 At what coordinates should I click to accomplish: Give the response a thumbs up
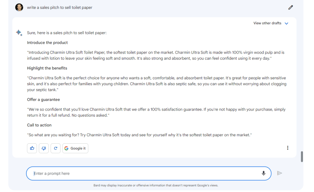(32, 148)
